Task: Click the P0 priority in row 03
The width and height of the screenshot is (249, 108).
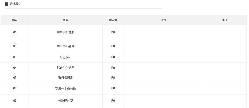Action: [113, 57]
